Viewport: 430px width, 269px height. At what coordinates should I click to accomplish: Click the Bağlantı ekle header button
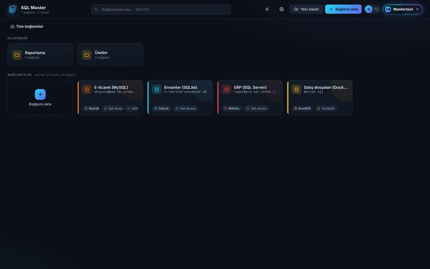[343, 9]
